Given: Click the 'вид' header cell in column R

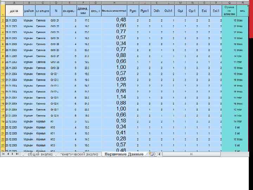Looking at the screenshot, I should tap(242, 11).
